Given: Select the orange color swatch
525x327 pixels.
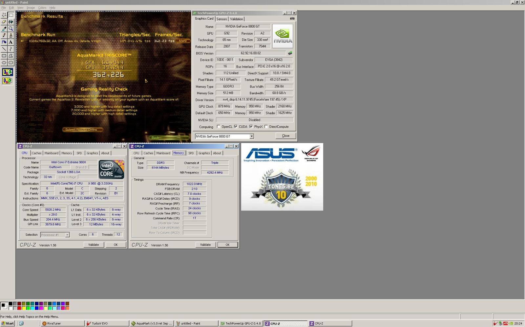Looking at the screenshot, I should point(68,308).
